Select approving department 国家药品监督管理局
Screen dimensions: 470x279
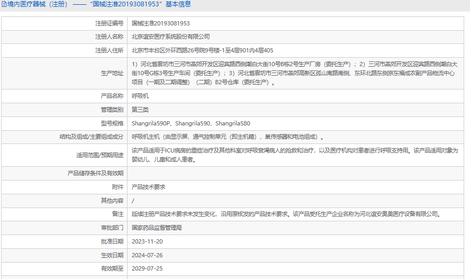157,228
